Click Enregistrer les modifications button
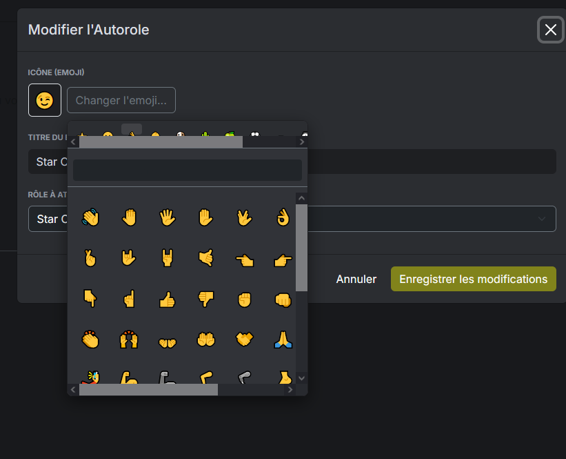Screen dimensions: 566x459 [473, 279]
